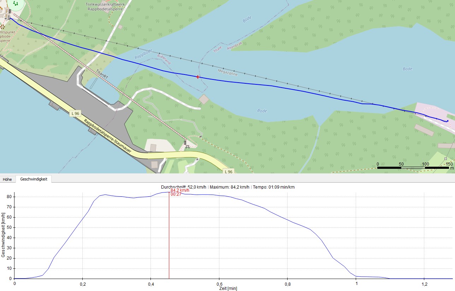Click the L 96 road shield near dam
The image size is (455, 291).
75,113
